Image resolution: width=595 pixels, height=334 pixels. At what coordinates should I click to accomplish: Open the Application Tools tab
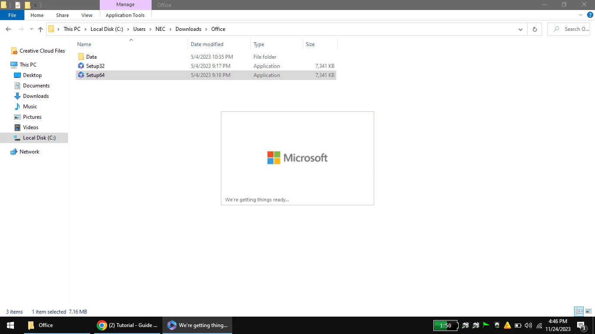tap(125, 15)
